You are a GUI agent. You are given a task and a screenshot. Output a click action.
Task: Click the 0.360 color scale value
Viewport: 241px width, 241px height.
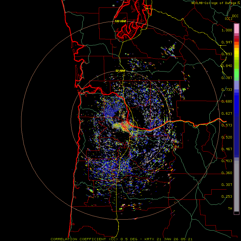click(x=227, y=173)
